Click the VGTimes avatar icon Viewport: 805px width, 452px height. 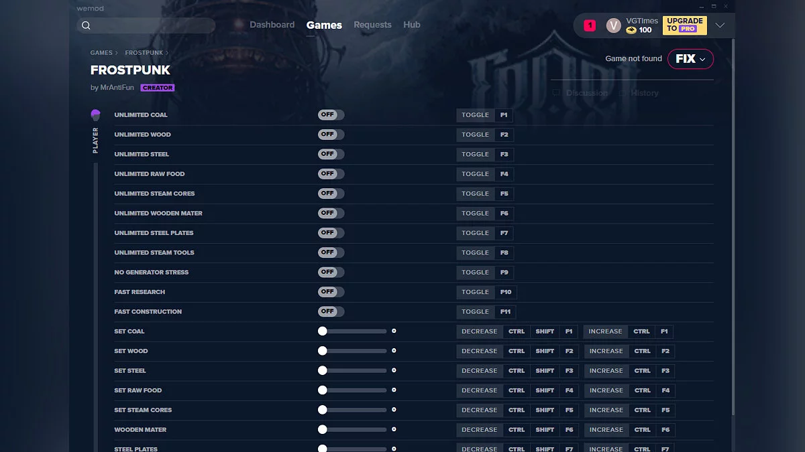click(613, 25)
